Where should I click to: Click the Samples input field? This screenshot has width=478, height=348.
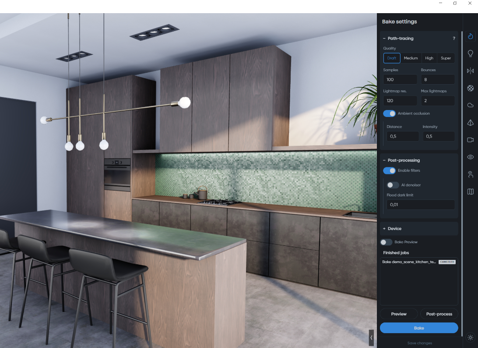tap(400, 79)
